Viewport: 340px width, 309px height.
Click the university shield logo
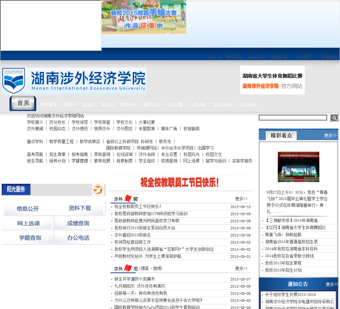14,81
